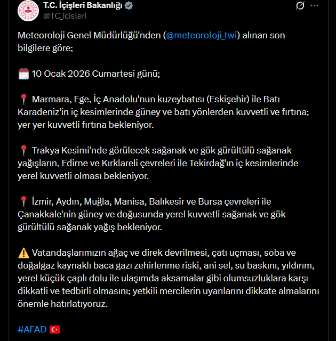Click the Edirne ve Kırklareli rainfall paragraph
The width and height of the screenshot is (336, 341).
point(158,163)
